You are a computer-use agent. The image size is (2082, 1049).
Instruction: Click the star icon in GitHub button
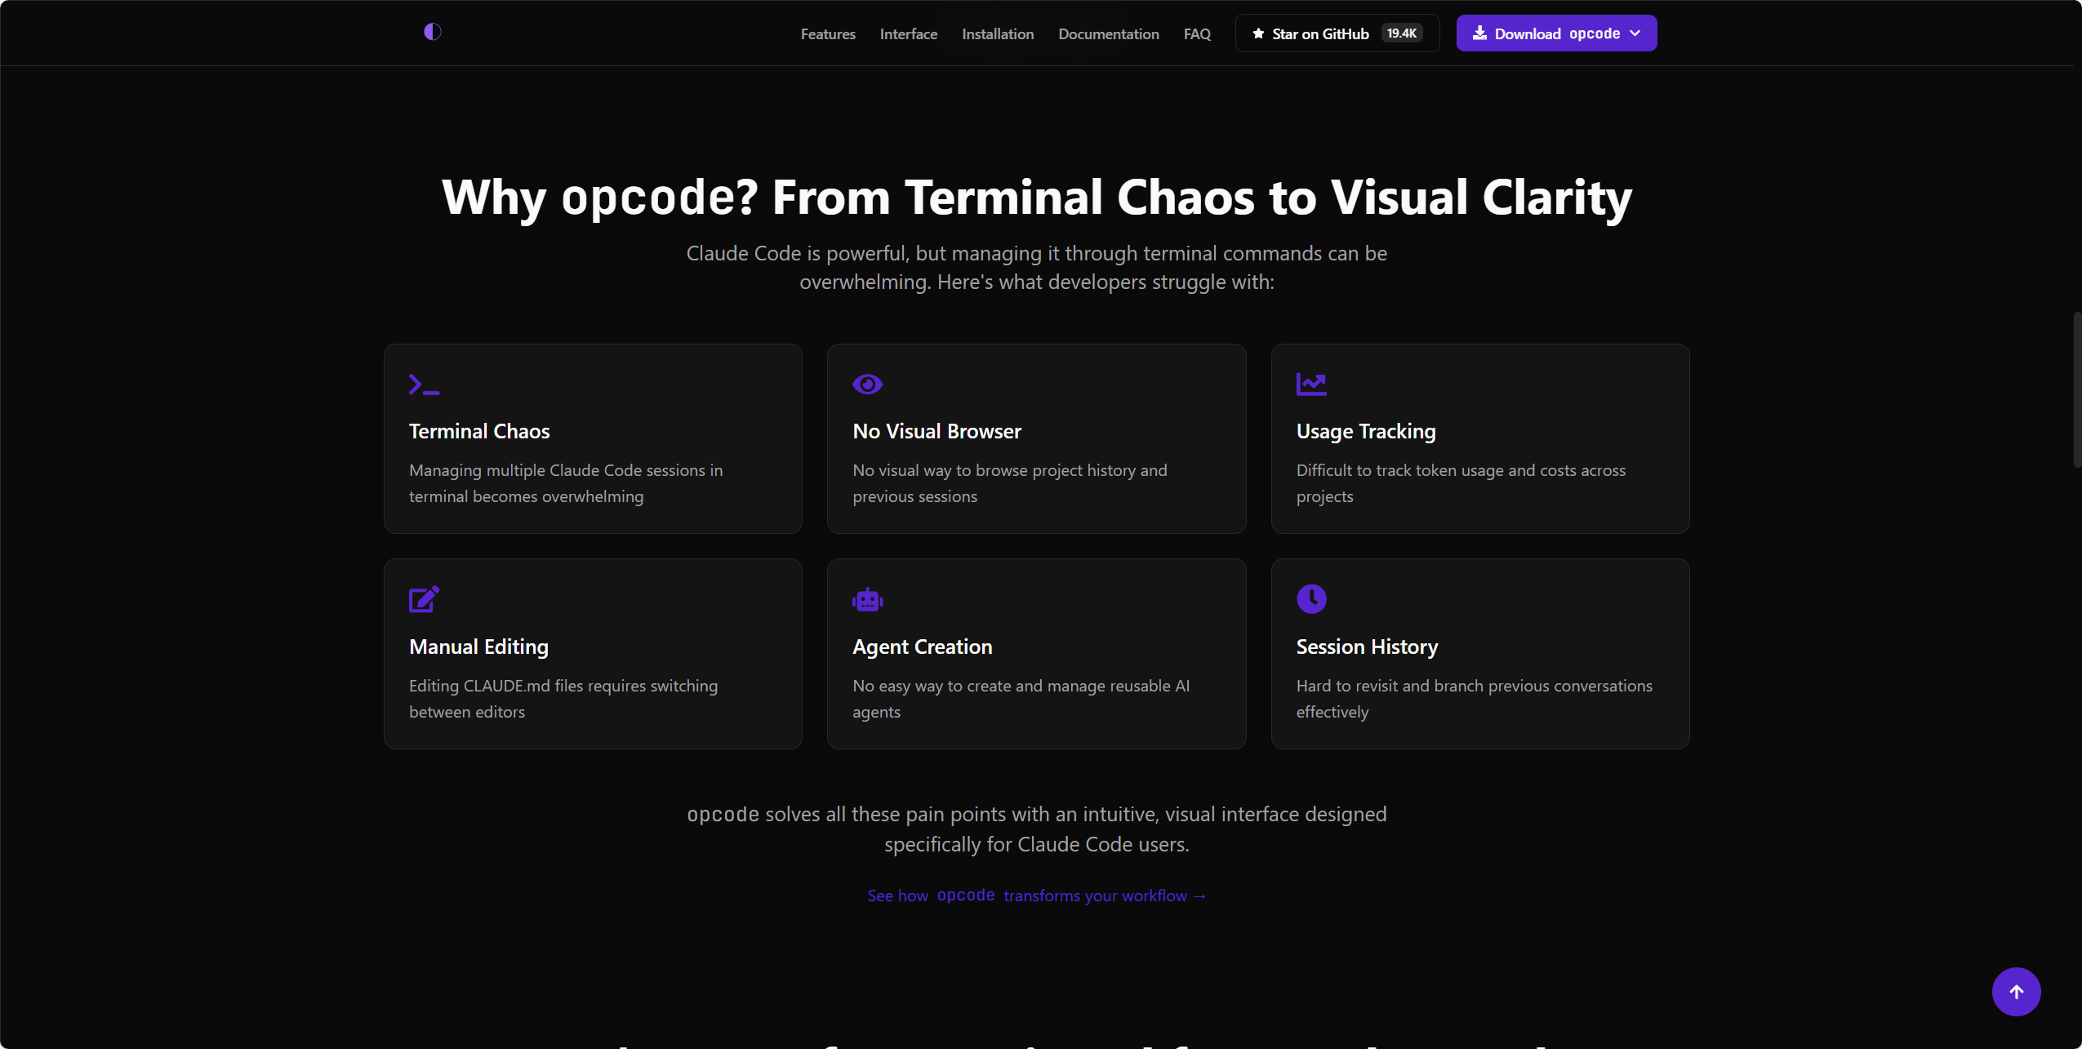coord(1258,33)
